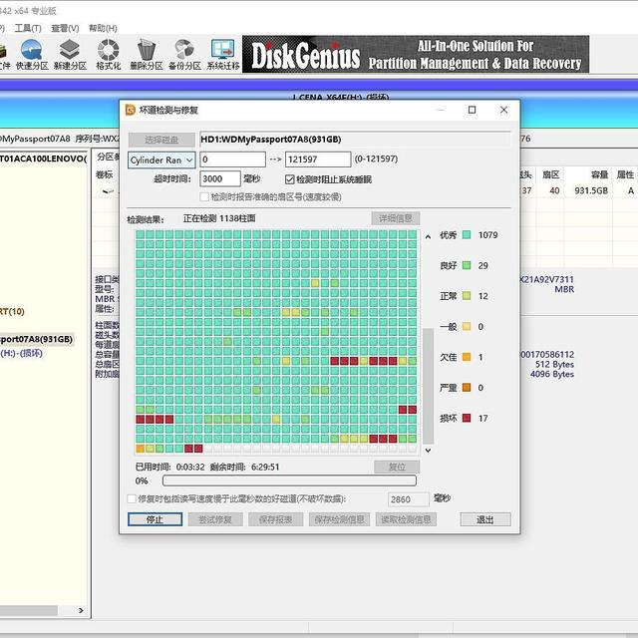Click the Stop (停止) button
The image size is (638, 638).
pyautogui.click(x=156, y=519)
